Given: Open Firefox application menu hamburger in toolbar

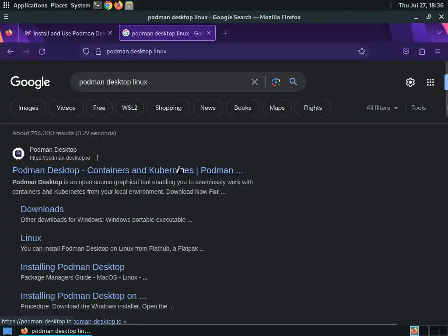Looking at the screenshot, I should [437, 52].
